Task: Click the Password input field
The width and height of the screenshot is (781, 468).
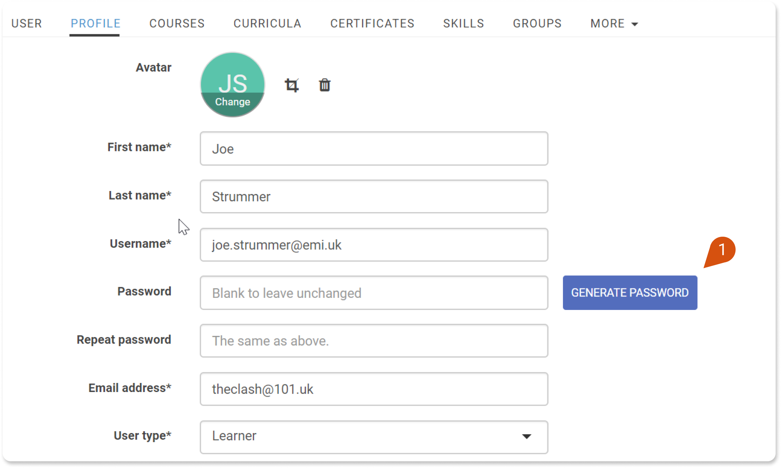Action: coord(373,292)
